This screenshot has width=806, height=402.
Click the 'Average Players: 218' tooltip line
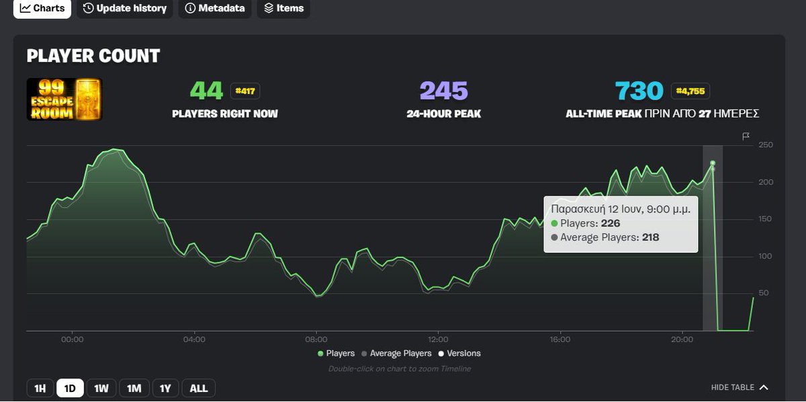[604, 237]
